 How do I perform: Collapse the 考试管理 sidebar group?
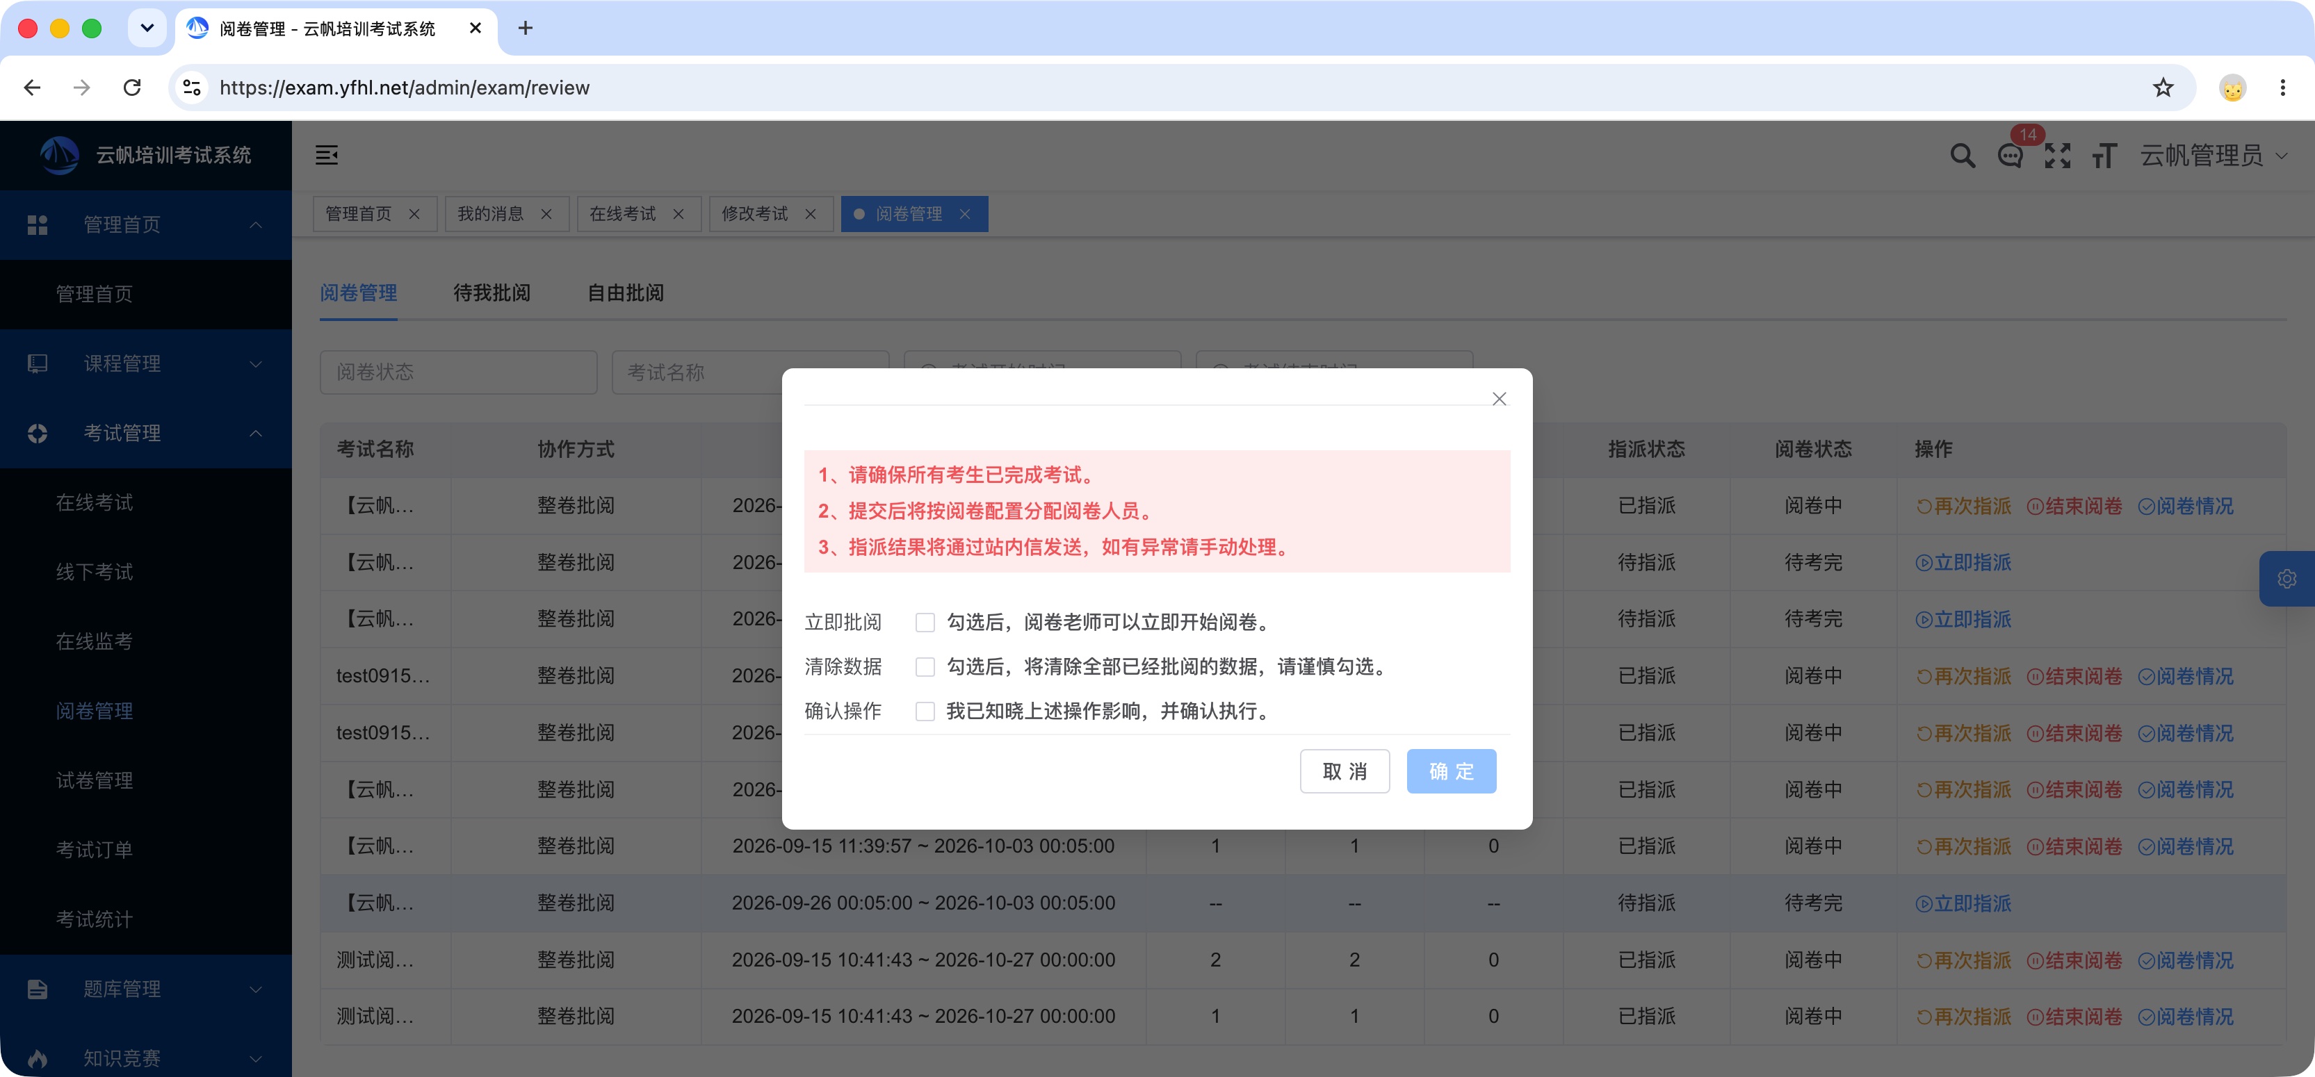click(145, 433)
